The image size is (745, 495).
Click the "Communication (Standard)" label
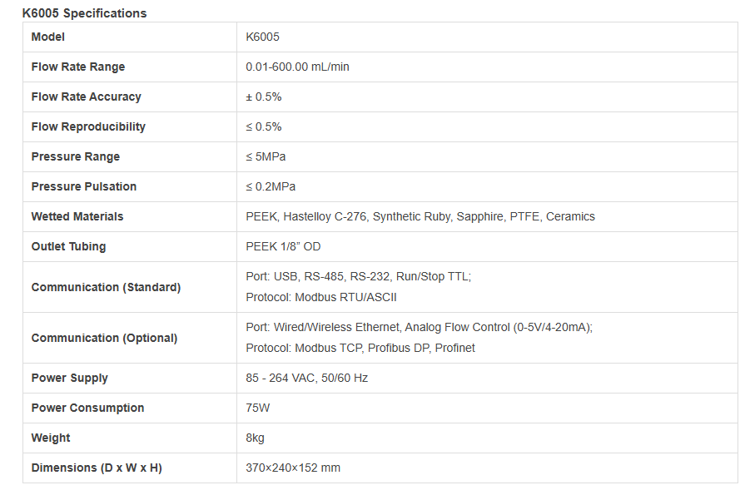[x=106, y=287]
